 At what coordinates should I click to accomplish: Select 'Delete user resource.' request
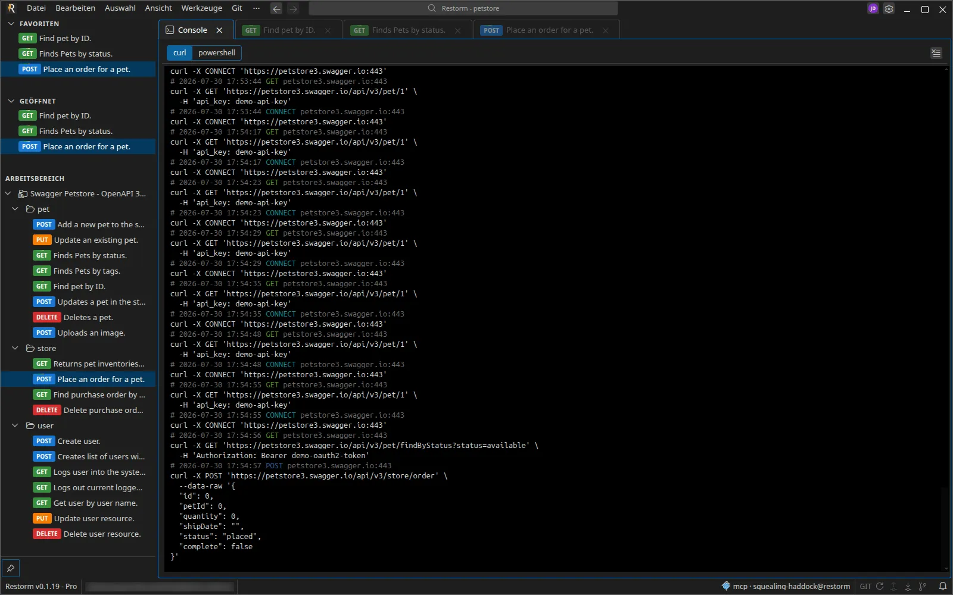click(x=78, y=534)
